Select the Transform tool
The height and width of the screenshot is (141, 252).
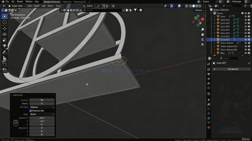click(x=4, y=46)
